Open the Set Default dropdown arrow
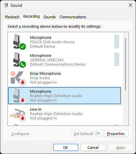Screen dimensions: 136x154 pyautogui.click(x=98, y=134)
